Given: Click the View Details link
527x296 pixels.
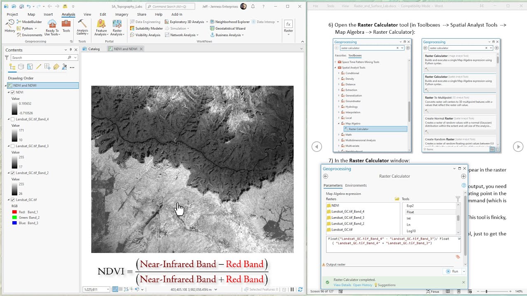Looking at the screenshot, I should click(x=342, y=285).
